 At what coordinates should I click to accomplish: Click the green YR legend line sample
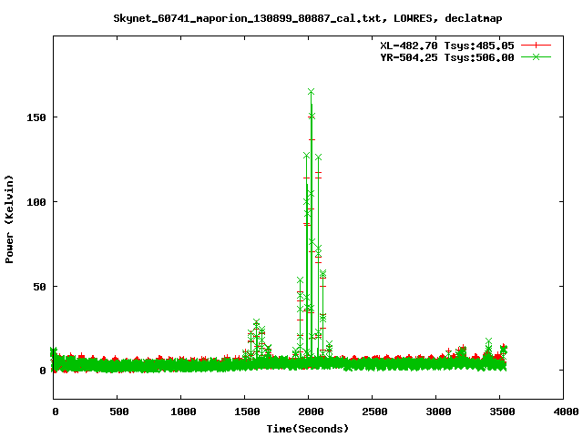[x=536, y=56]
